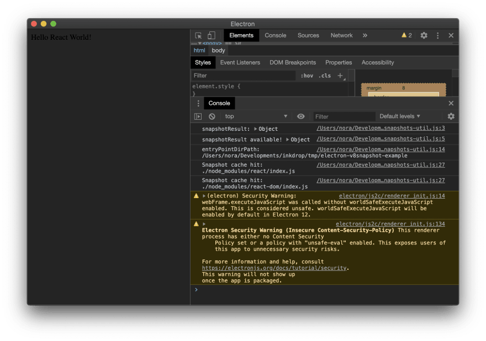Image resolution: width=486 pixels, height=341 pixels.
Task: Close the console drawer
Action: (x=451, y=103)
